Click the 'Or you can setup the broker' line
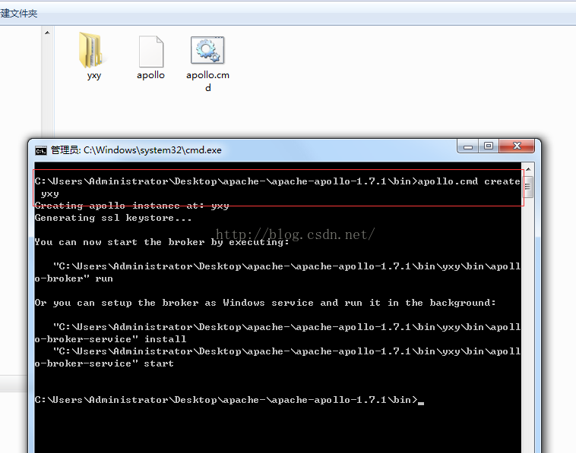Image resolution: width=576 pixels, height=453 pixels. pyautogui.click(x=265, y=303)
